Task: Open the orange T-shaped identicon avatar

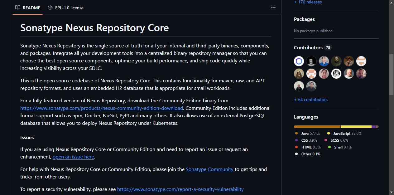Action: click(361, 61)
